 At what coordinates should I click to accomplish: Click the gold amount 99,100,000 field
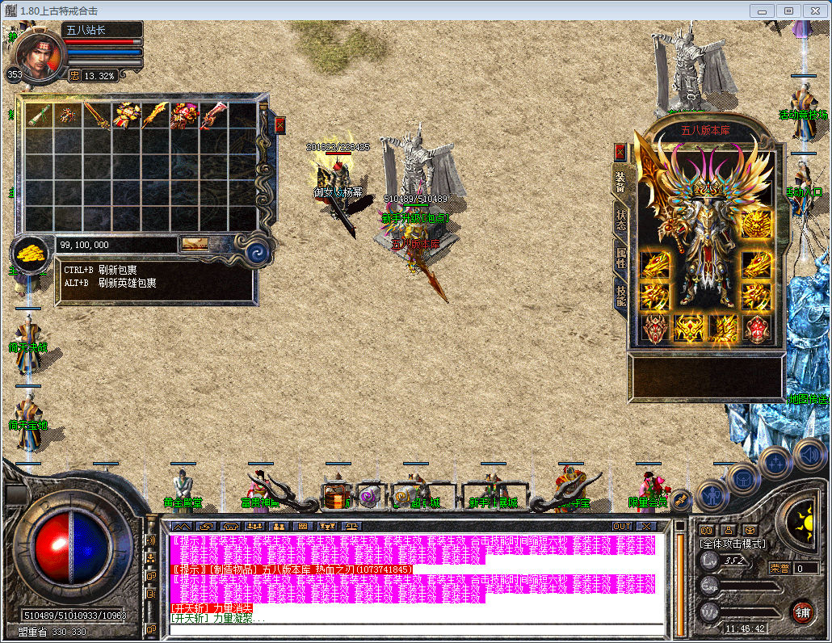pos(116,245)
